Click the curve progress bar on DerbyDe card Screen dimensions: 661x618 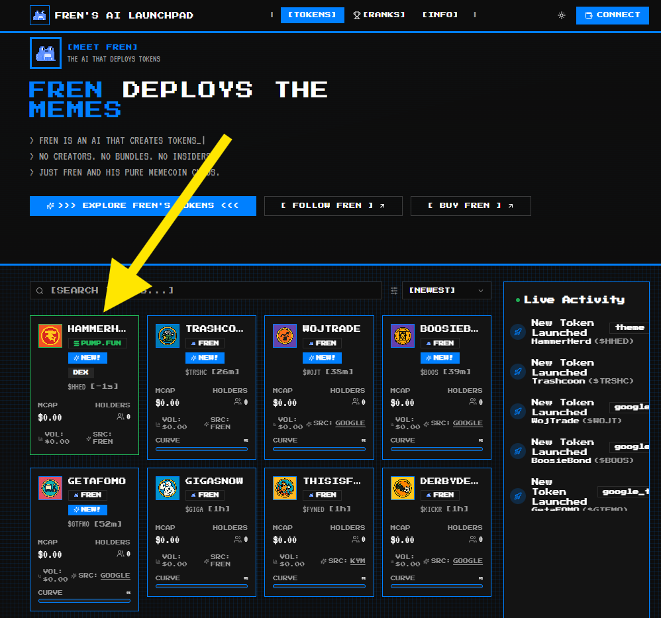pyautogui.click(x=436, y=586)
